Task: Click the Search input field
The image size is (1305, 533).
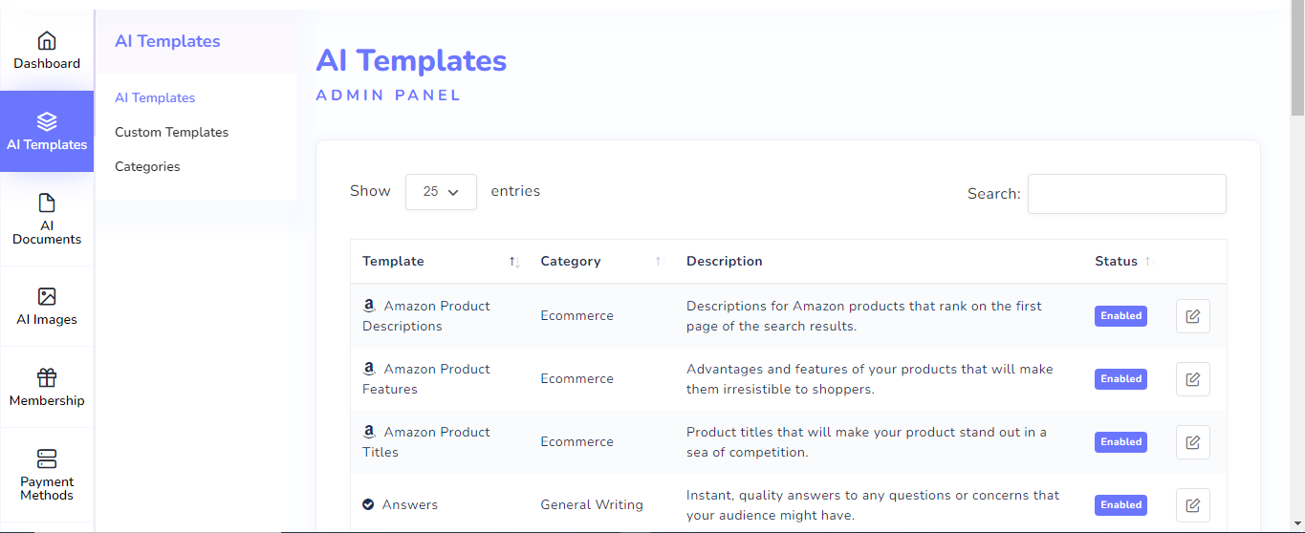Action: point(1126,194)
